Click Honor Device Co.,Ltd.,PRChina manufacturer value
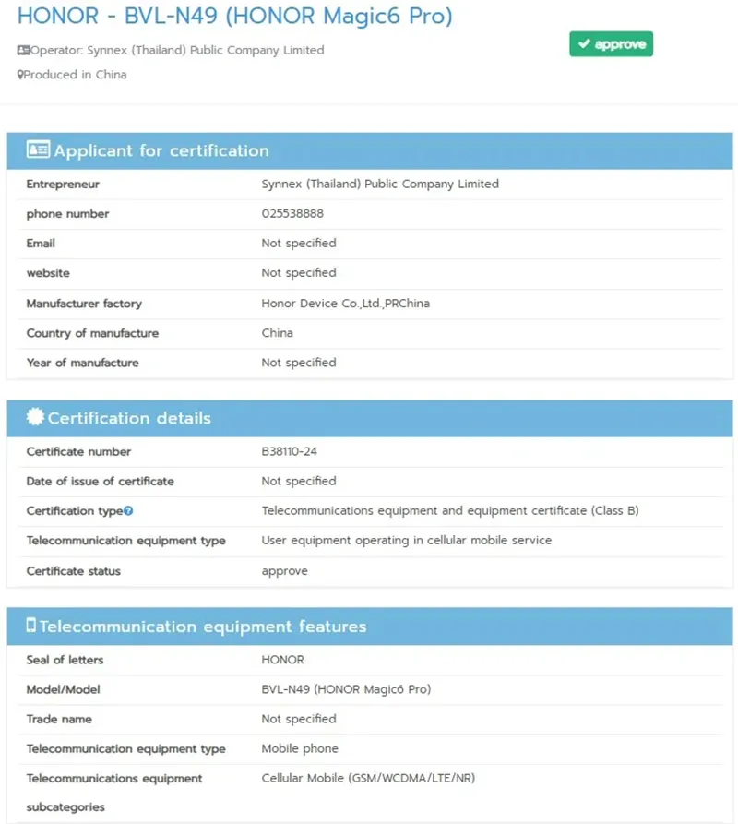 pyautogui.click(x=346, y=304)
